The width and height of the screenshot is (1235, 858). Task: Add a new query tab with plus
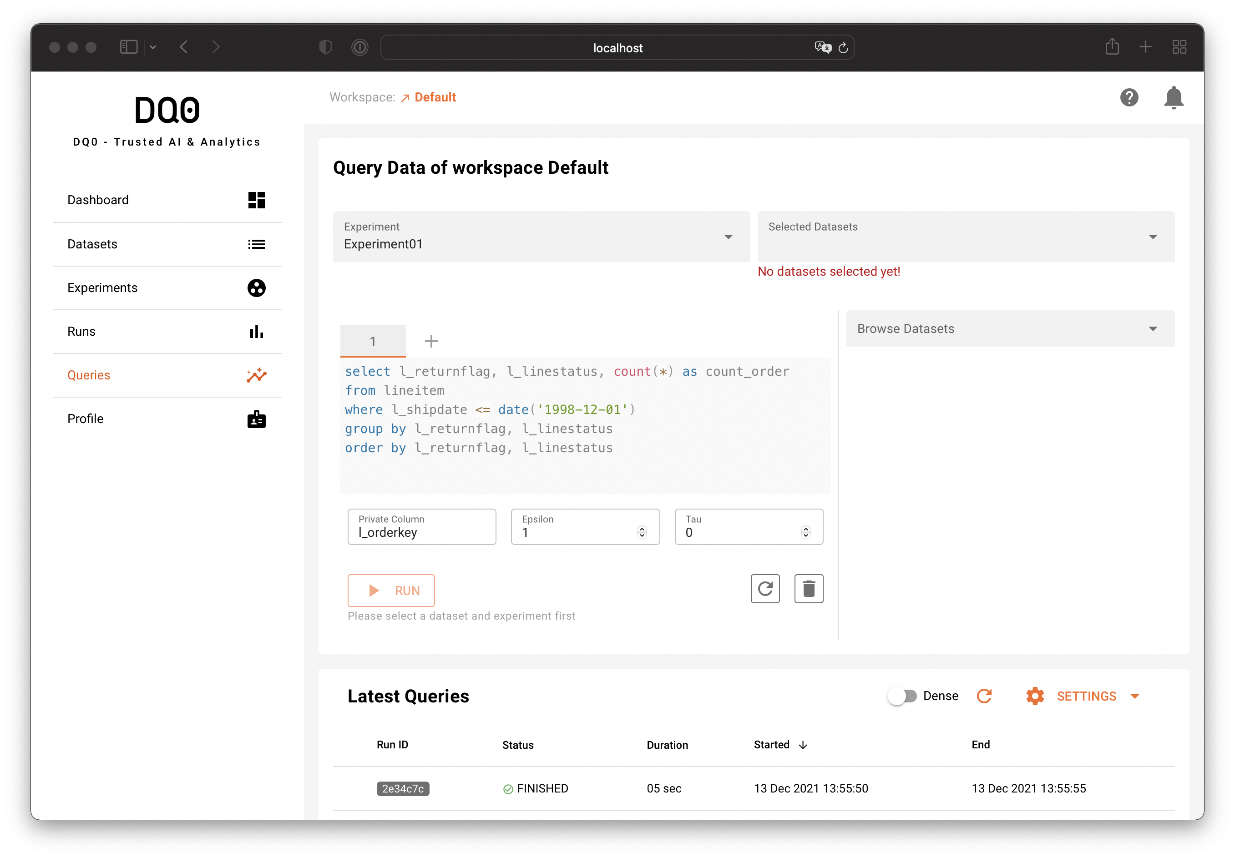(x=430, y=341)
